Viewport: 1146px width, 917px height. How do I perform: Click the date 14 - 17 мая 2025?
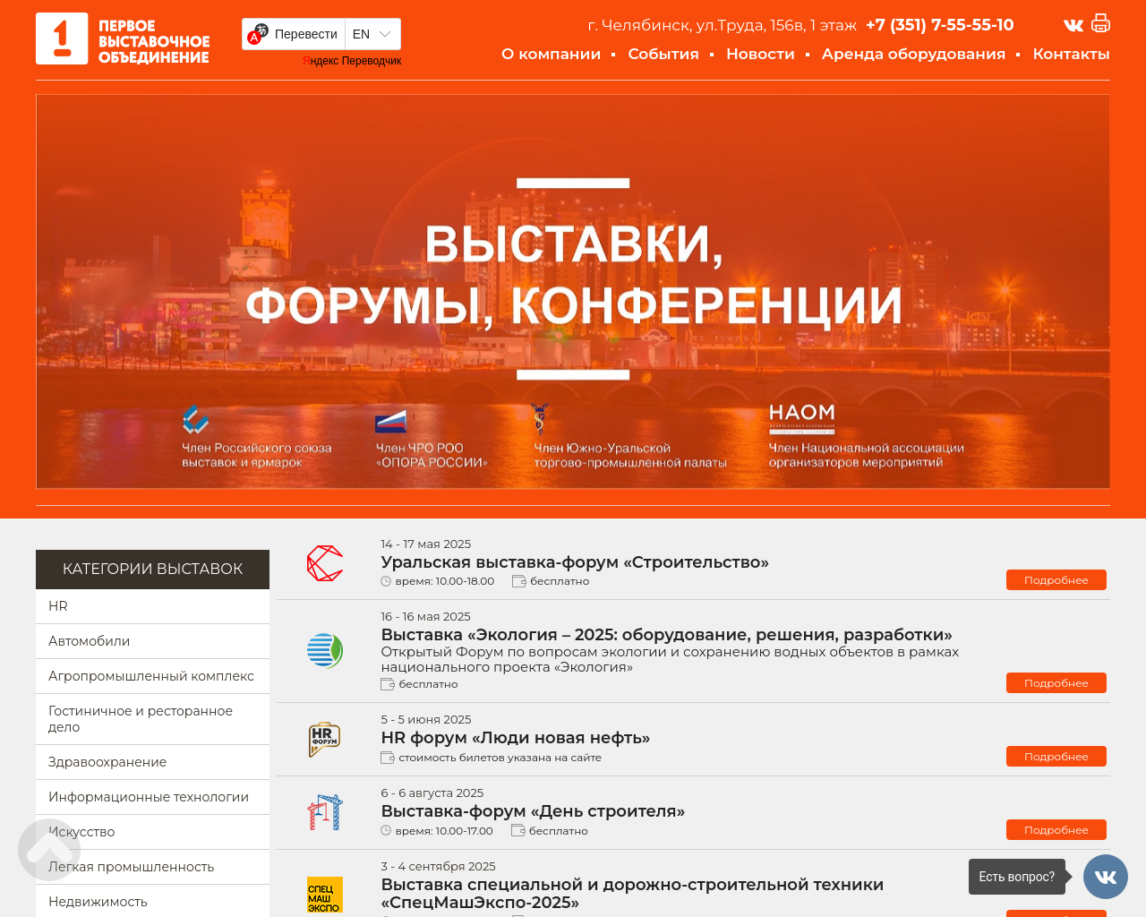coord(425,544)
